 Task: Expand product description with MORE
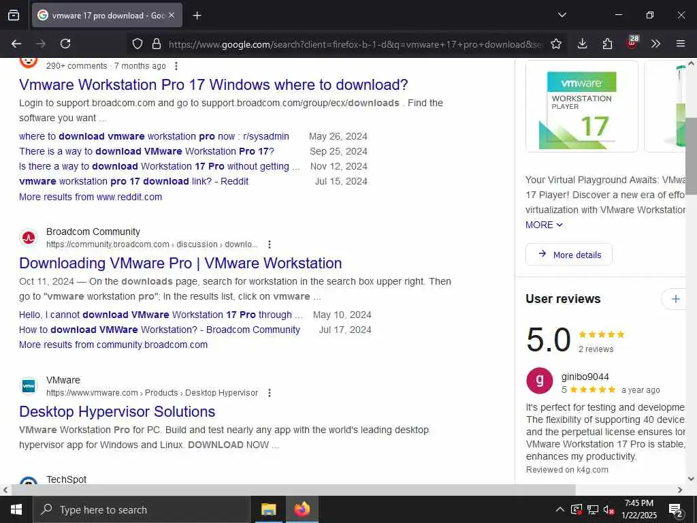click(544, 225)
